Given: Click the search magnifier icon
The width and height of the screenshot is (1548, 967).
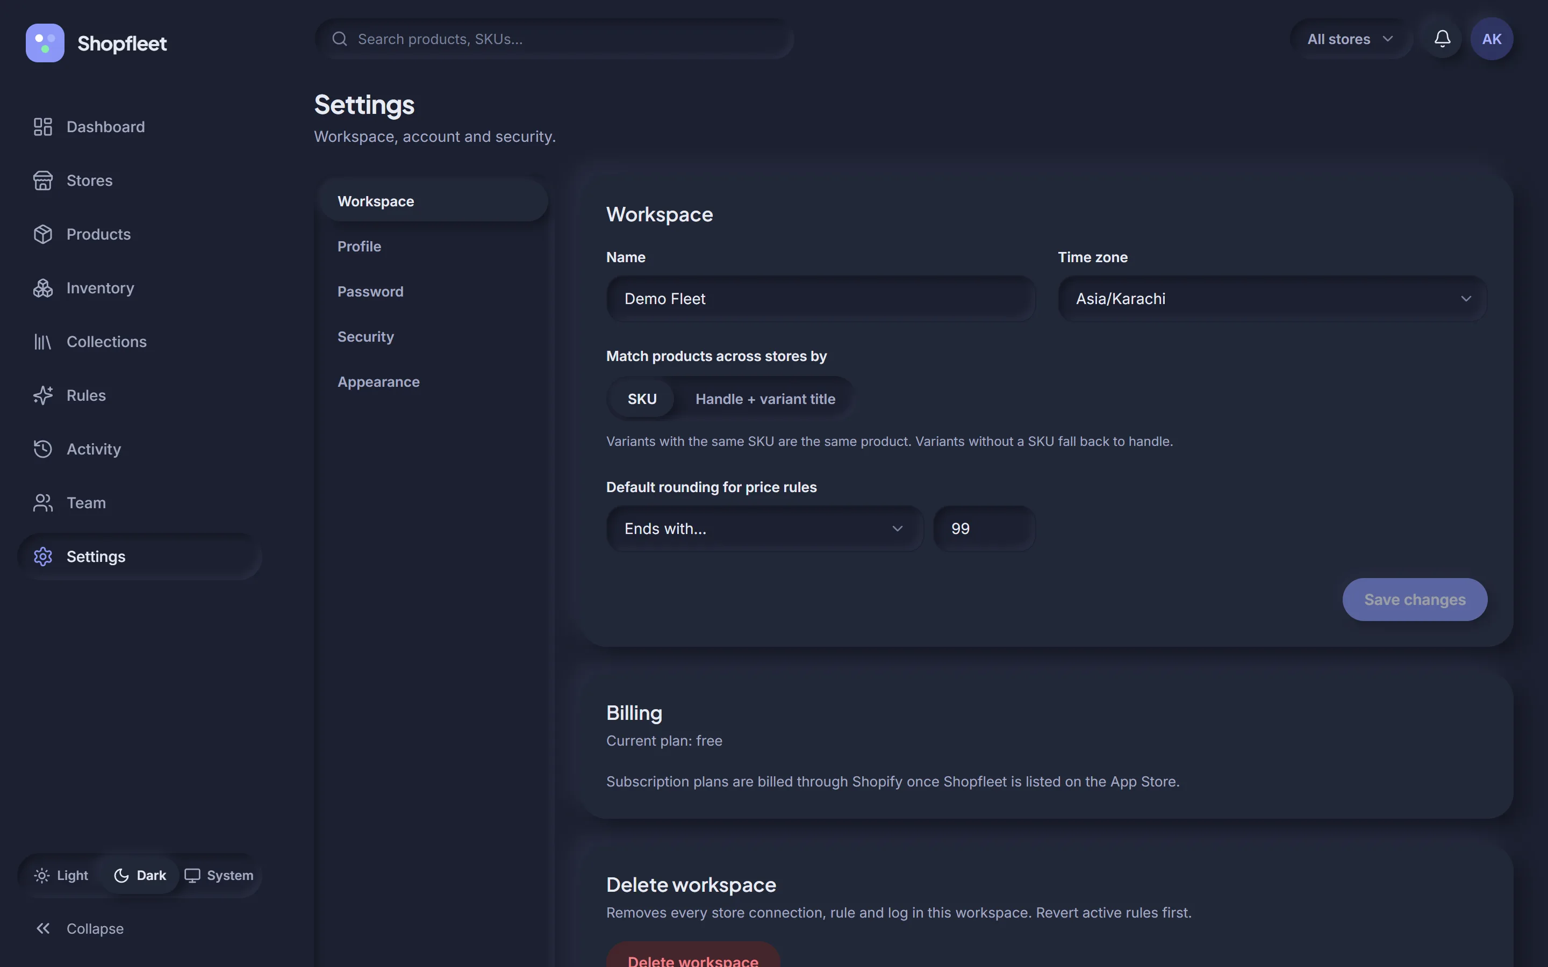Looking at the screenshot, I should (340, 39).
